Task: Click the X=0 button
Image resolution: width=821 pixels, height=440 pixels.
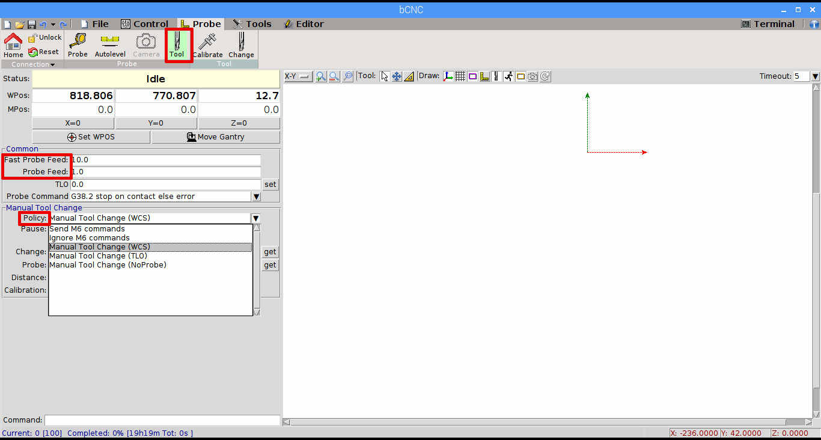Action: tap(73, 123)
